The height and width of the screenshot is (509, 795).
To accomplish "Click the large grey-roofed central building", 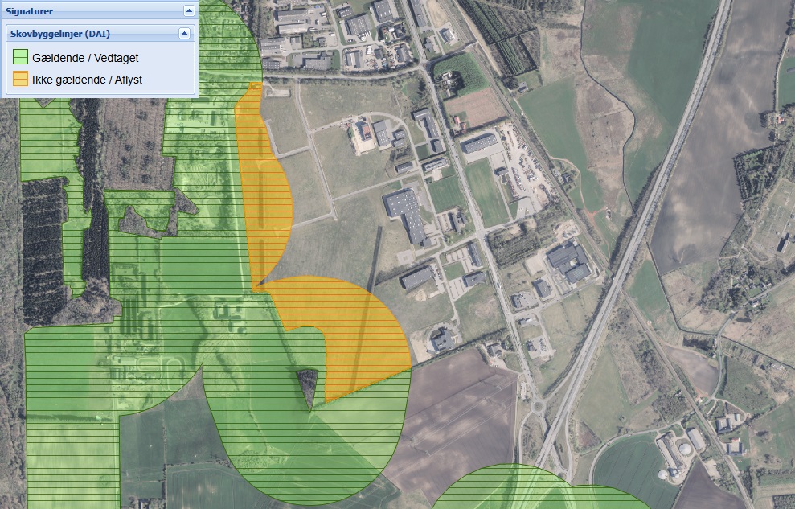I will pos(404,209).
